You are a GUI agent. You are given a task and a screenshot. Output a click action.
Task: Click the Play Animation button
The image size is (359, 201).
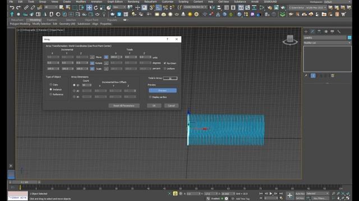pyautogui.click(x=271, y=194)
